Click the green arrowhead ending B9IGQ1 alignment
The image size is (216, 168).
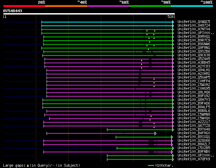tap(172, 137)
